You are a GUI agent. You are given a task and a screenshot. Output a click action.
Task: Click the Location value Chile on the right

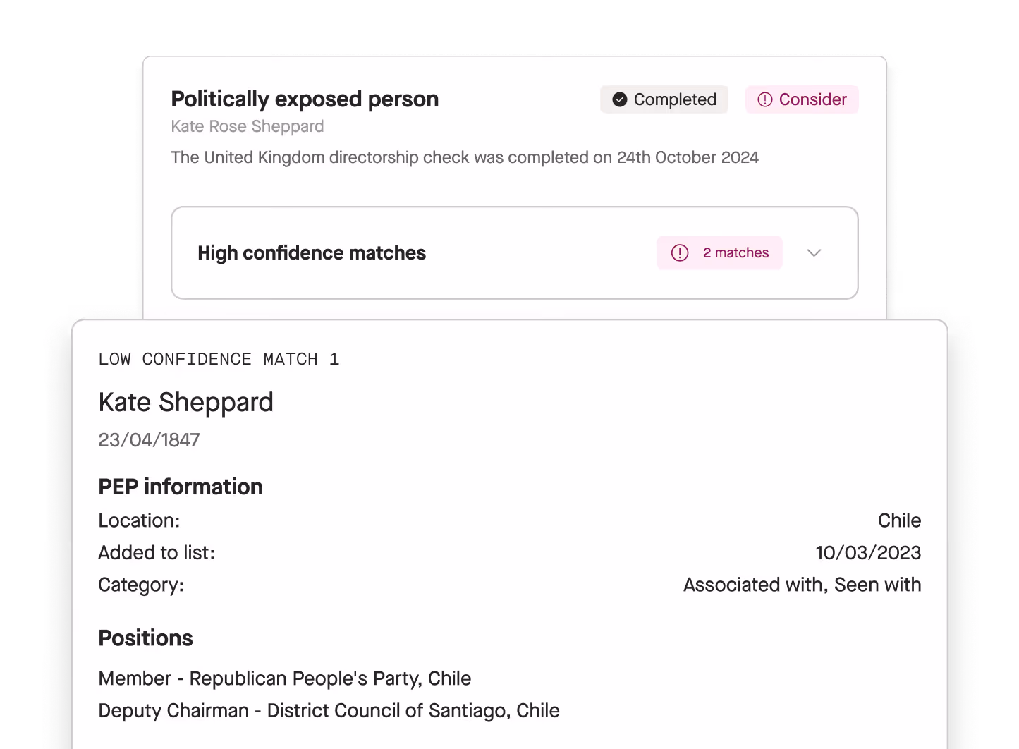tap(899, 520)
